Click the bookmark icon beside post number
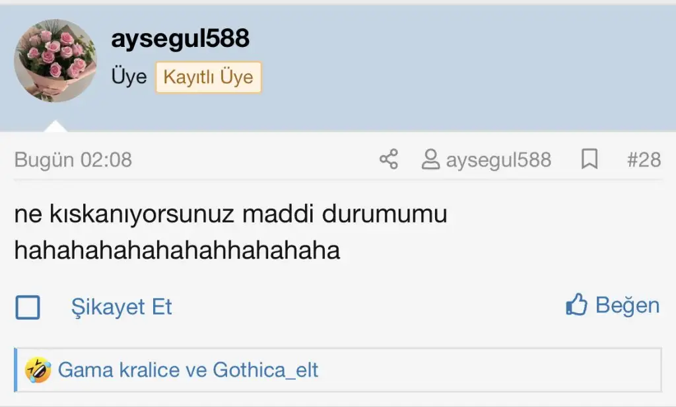The width and height of the screenshot is (676, 407). click(590, 159)
